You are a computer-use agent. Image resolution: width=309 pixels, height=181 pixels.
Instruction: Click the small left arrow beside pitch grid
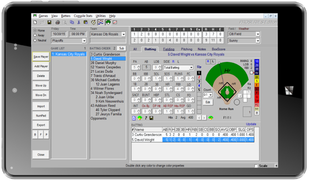(x=240, y=96)
